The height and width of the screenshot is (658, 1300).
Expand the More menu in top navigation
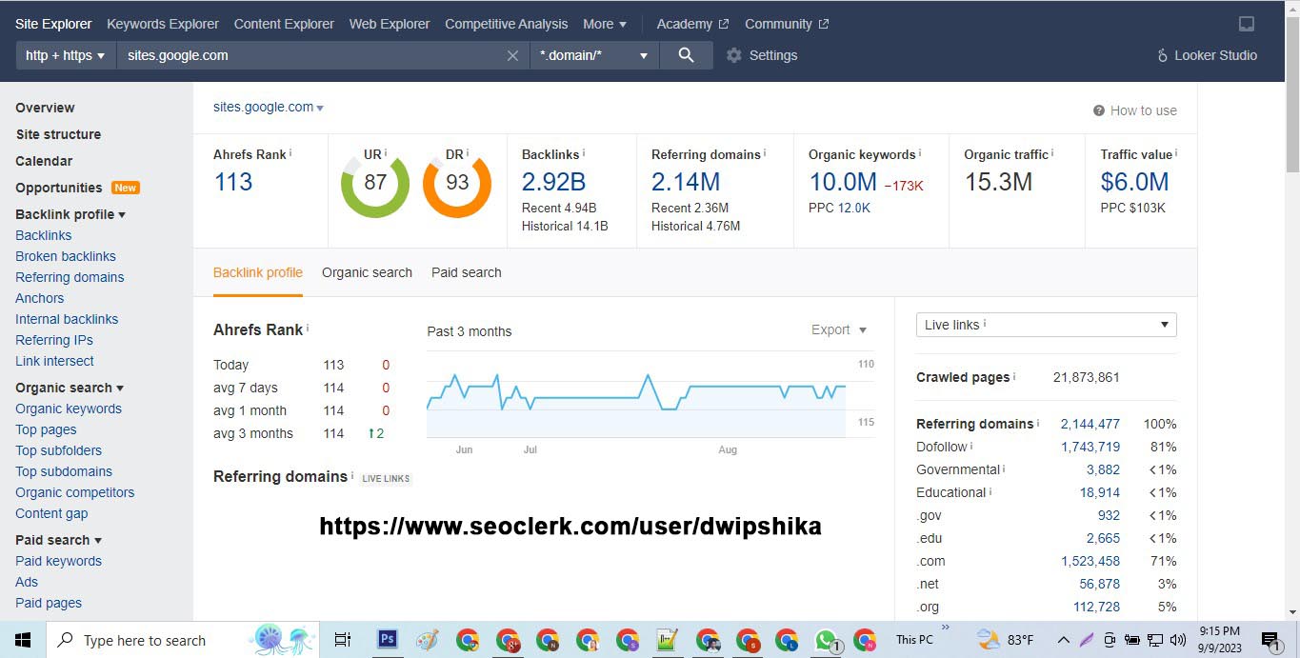coord(605,24)
